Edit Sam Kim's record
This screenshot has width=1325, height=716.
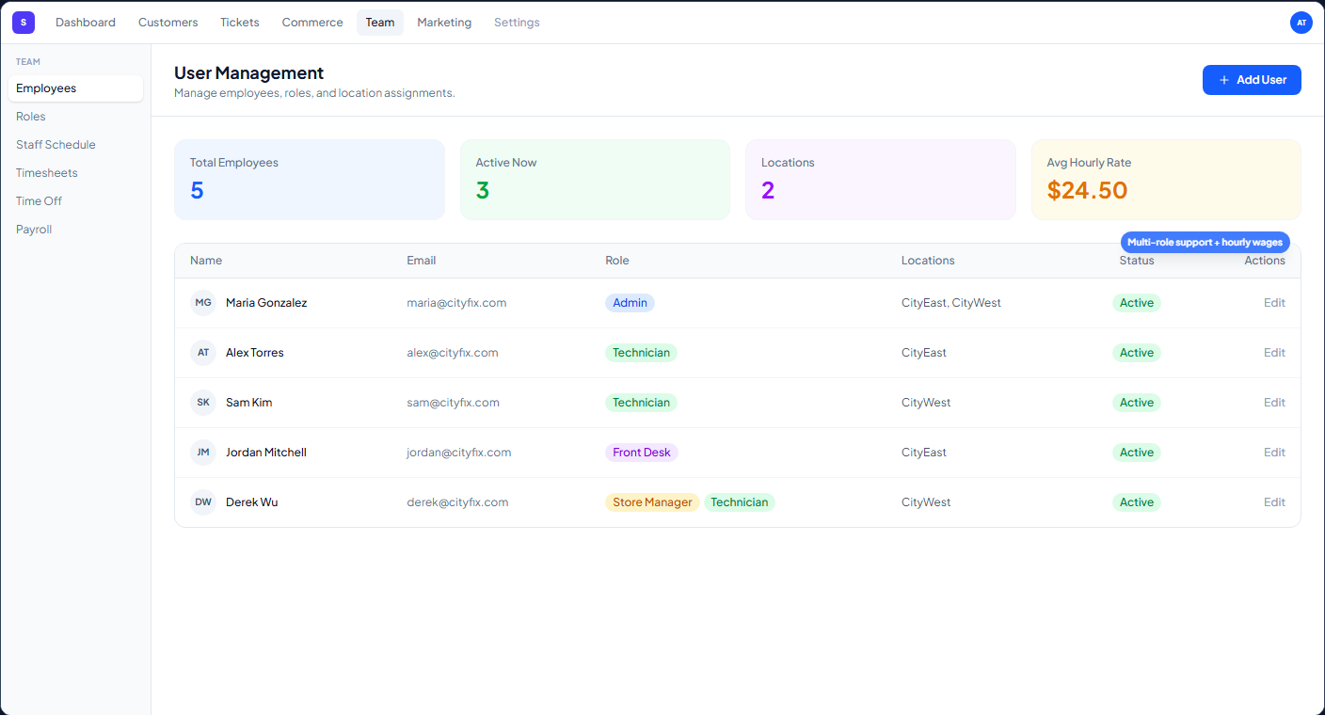[1274, 403]
